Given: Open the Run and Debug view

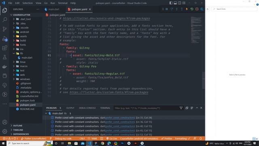Looking at the screenshot, I should 4,39.
